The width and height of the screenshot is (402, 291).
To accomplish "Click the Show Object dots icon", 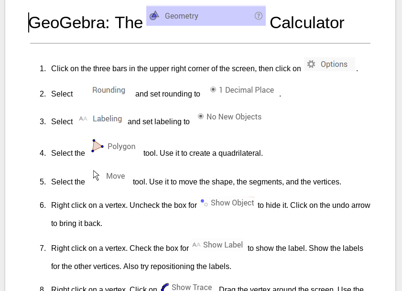I will click(x=204, y=203).
